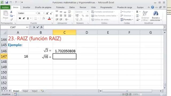Click cell C146 with 1.732050808

[64, 51]
